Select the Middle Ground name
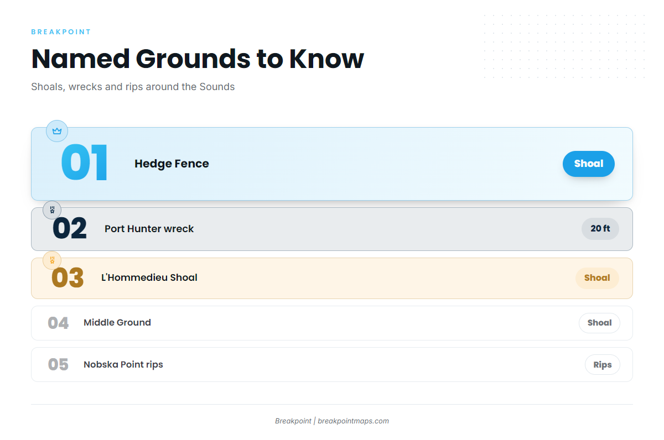Viewport: 664px width, 440px height. (x=117, y=322)
